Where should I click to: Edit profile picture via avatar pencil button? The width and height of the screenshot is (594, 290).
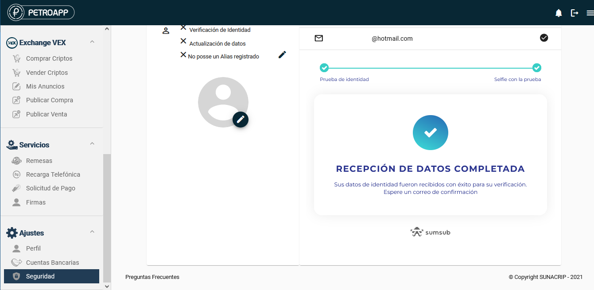tap(241, 119)
